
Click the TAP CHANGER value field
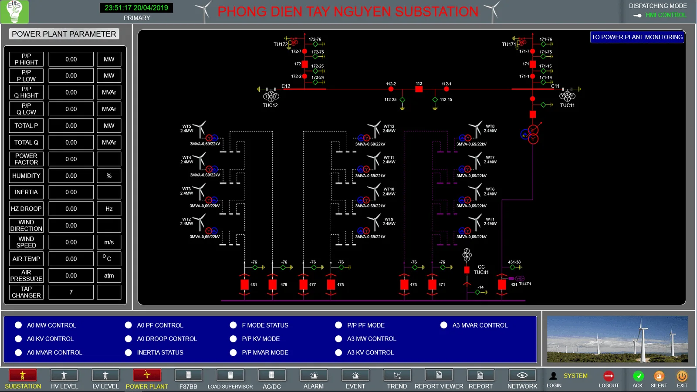tap(71, 292)
